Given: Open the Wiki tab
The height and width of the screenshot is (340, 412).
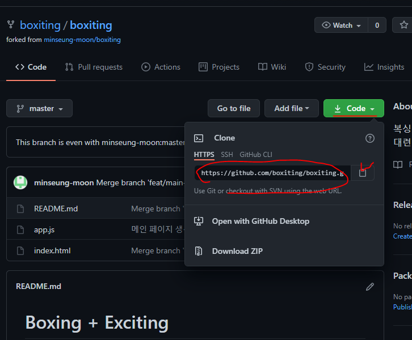Looking at the screenshot, I should [x=272, y=67].
